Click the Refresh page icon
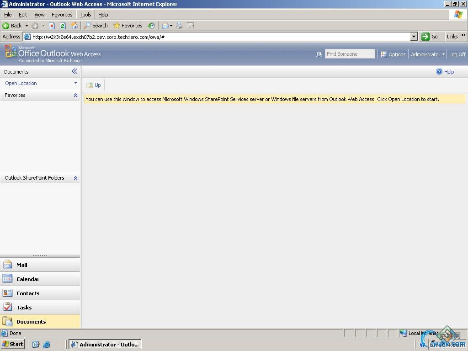Viewport: 468px width, 351px height. click(63, 26)
